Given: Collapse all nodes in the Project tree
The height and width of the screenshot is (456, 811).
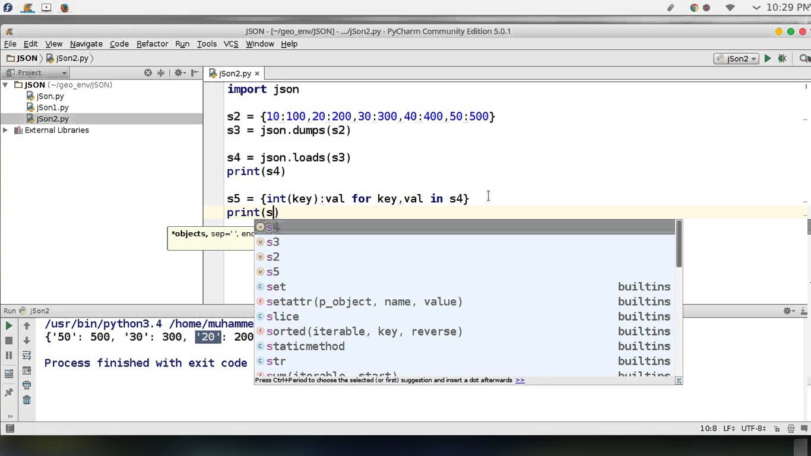Looking at the screenshot, I should point(161,72).
